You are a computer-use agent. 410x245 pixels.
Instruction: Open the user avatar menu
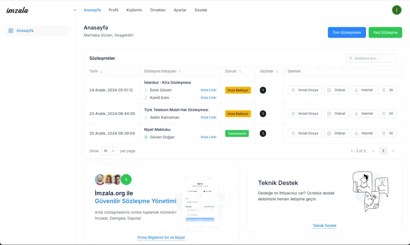[x=397, y=10]
